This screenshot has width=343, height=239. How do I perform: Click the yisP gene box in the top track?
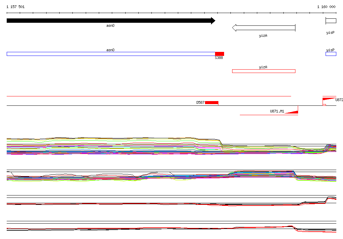coord(331,21)
